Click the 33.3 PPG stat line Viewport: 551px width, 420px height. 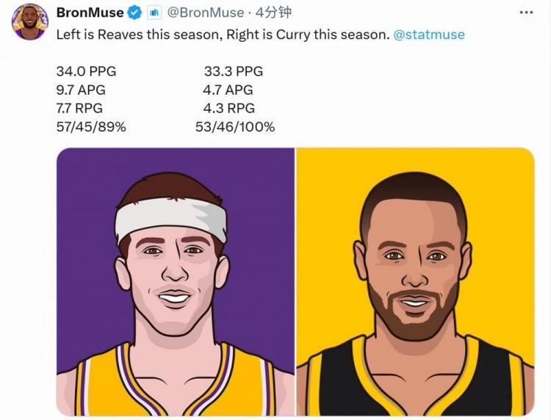click(x=233, y=71)
